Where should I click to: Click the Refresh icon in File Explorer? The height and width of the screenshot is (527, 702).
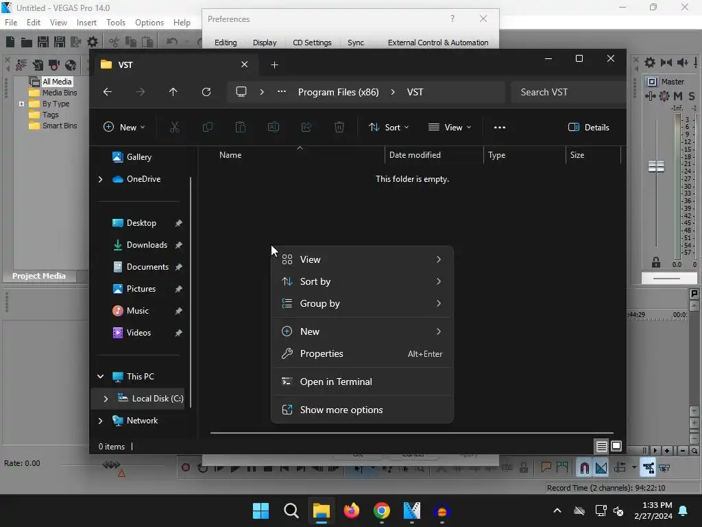pos(206,92)
